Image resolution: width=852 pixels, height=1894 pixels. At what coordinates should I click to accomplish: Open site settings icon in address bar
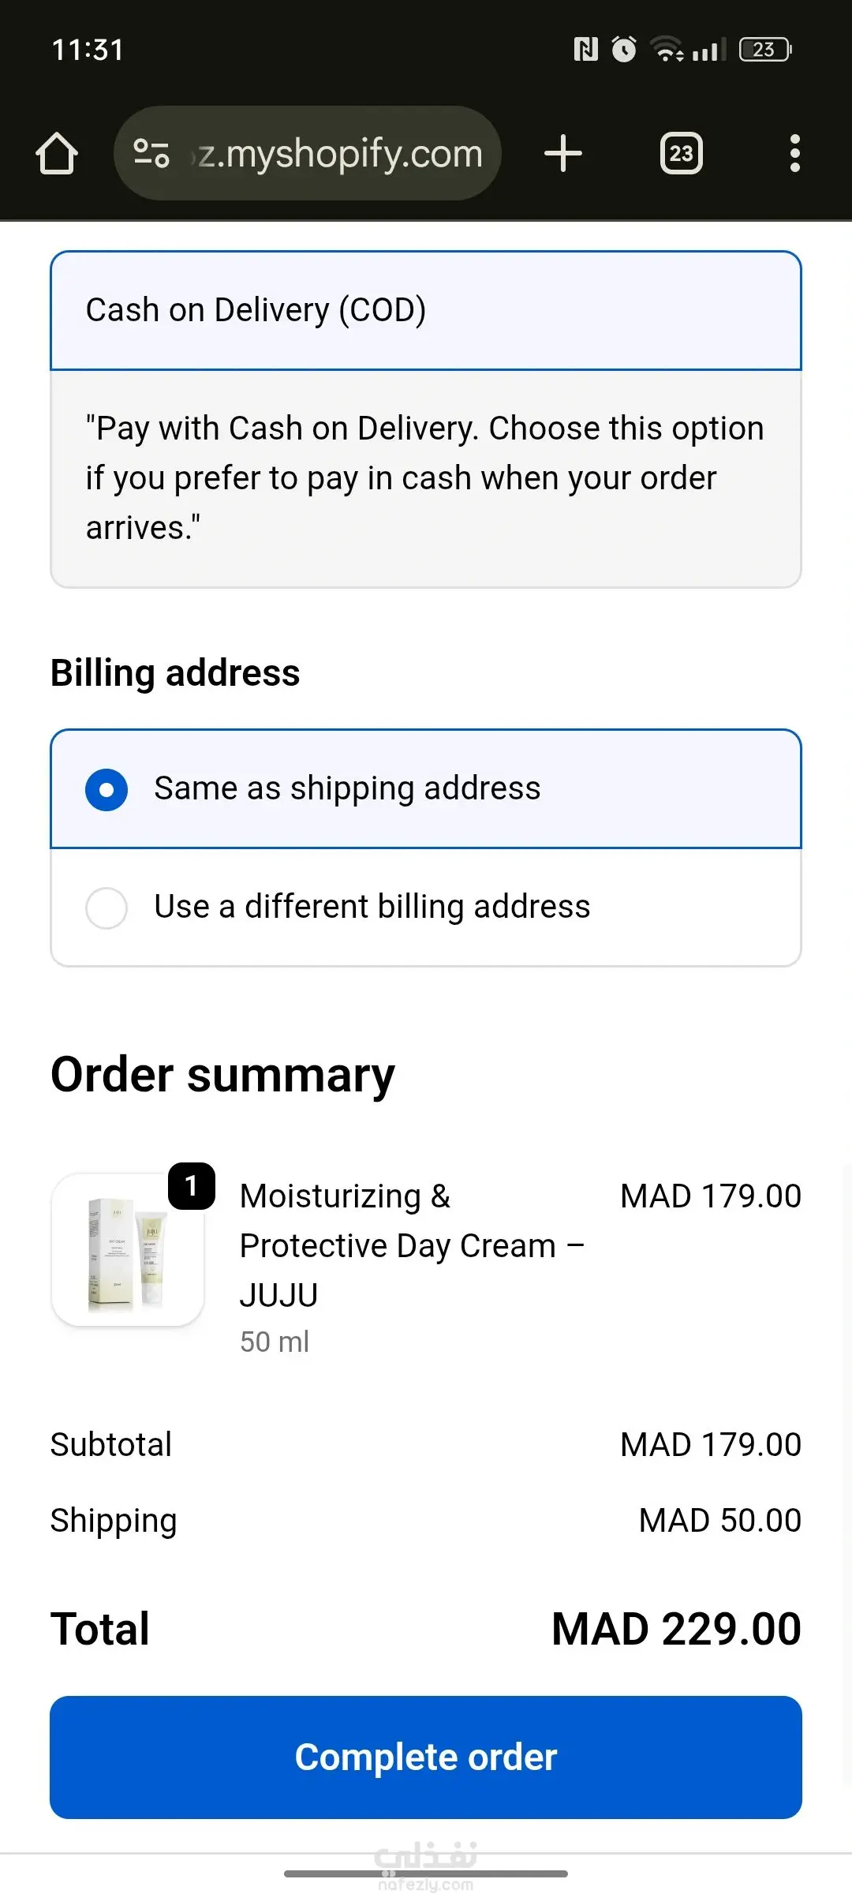(x=151, y=153)
